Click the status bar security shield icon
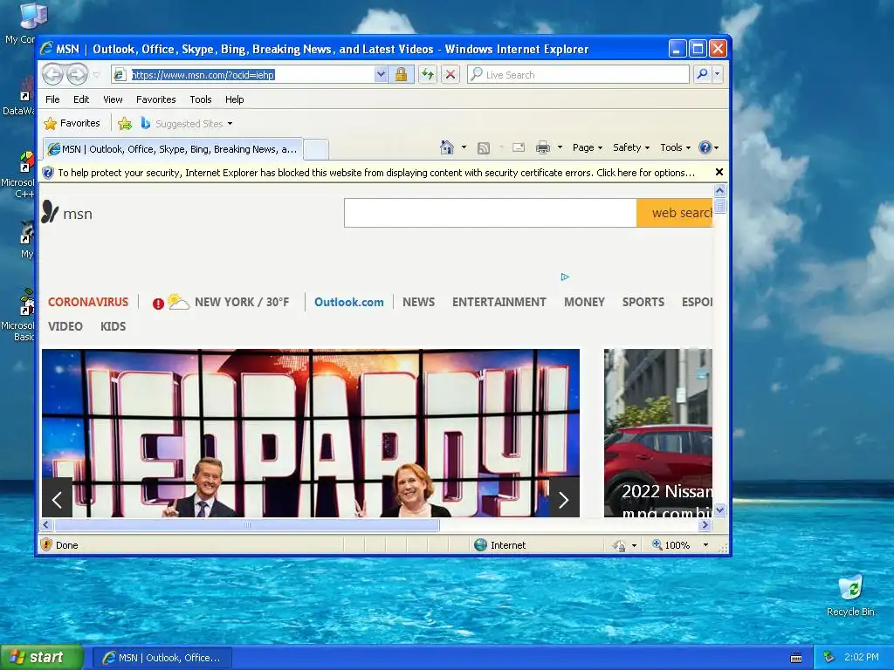894x670 pixels. [47, 544]
